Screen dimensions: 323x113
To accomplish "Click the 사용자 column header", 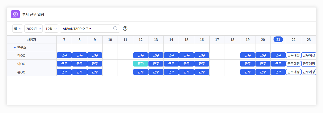I will pyautogui.click(x=31, y=40).
